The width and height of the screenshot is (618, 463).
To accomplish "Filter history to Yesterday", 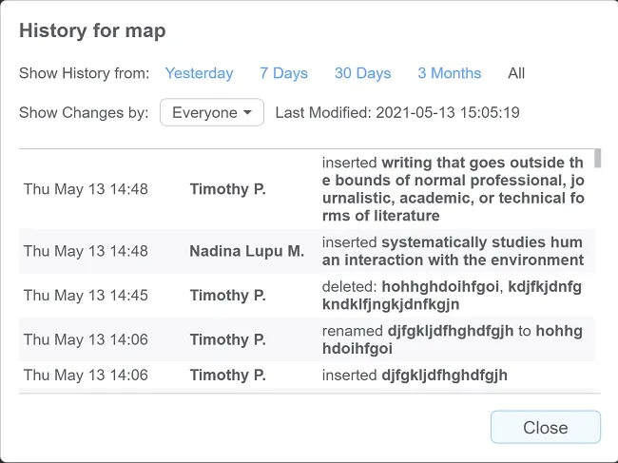I will 199,73.
